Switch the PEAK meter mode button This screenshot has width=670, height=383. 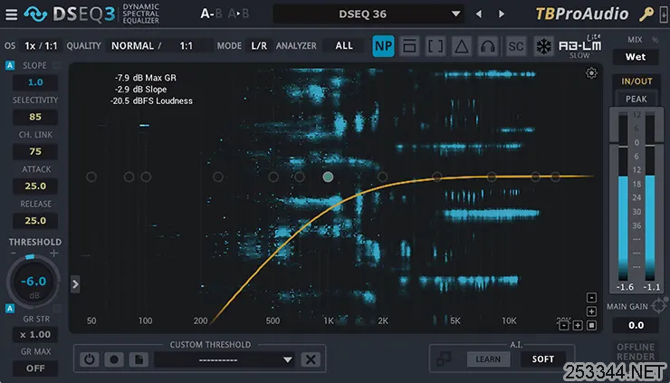[x=636, y=99]
